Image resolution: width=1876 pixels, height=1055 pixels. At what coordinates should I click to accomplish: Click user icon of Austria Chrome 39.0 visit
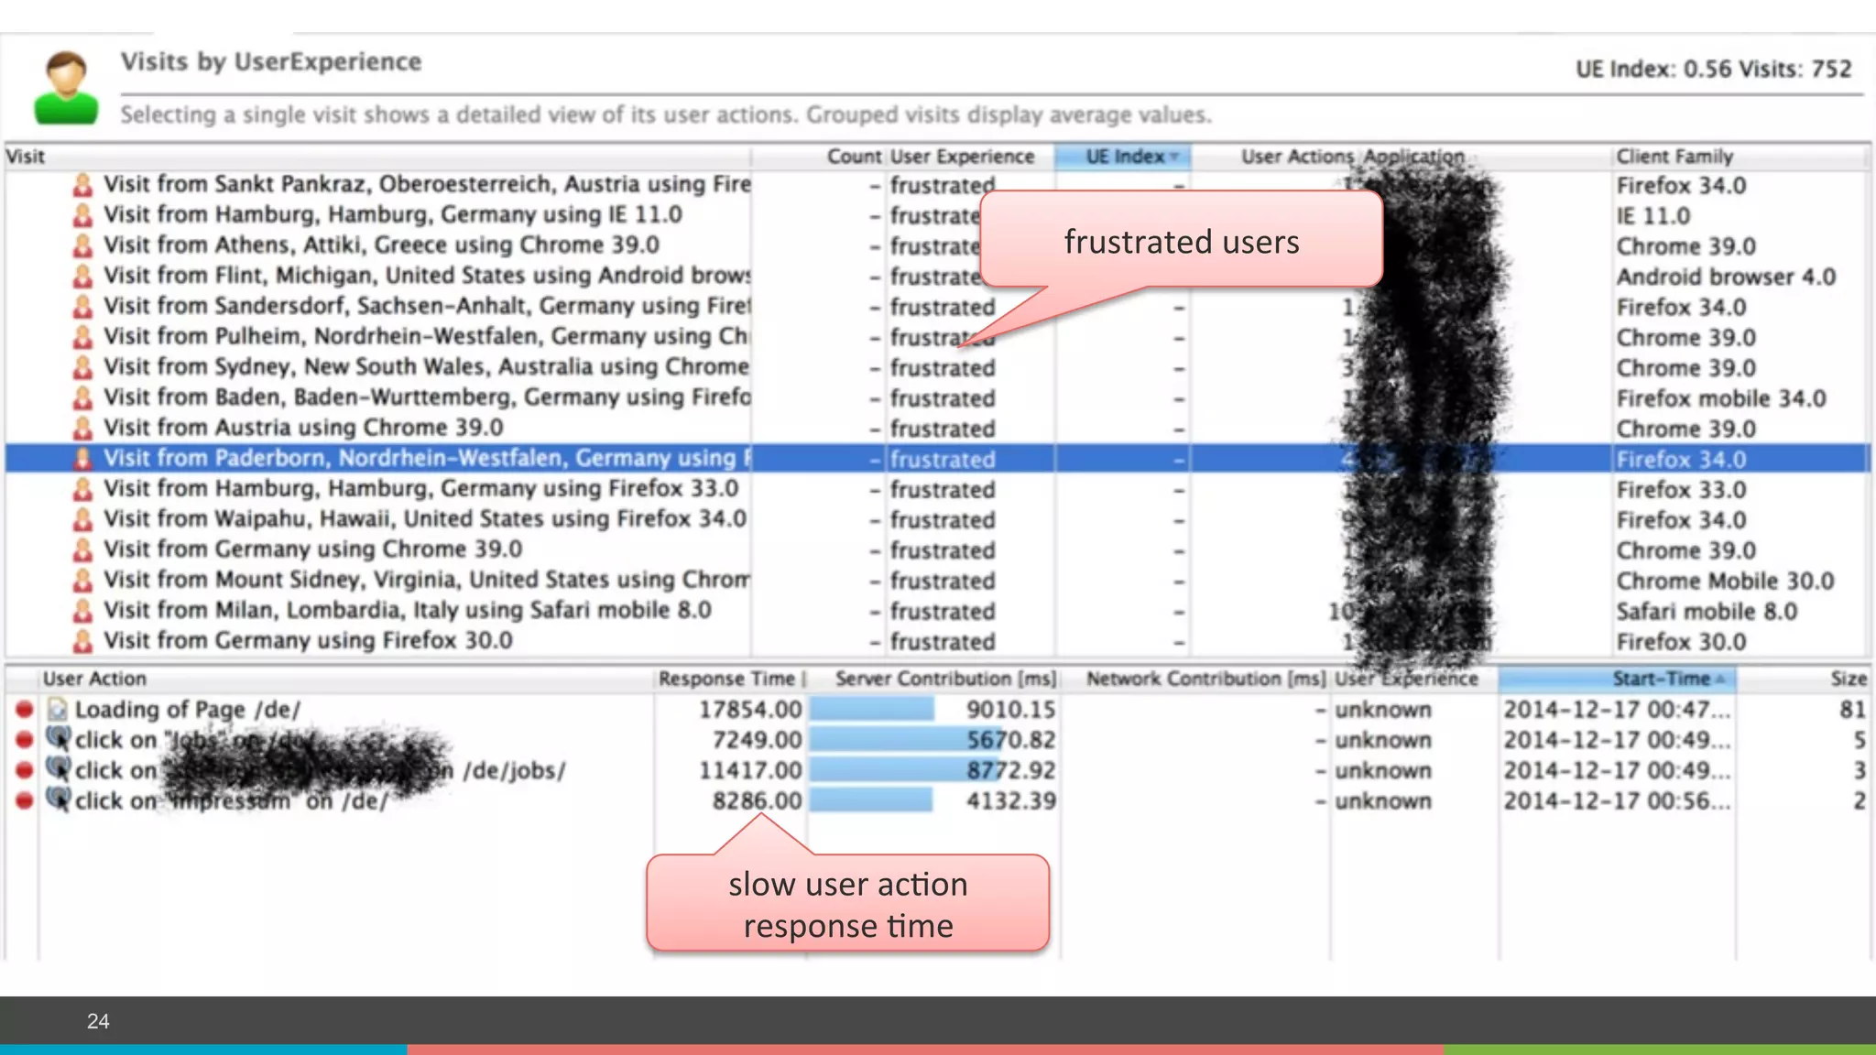pos(82,428)
